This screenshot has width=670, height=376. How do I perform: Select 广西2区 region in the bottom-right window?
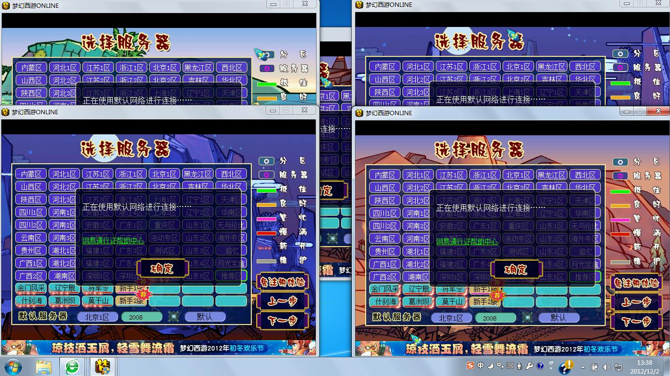[385, 277]
